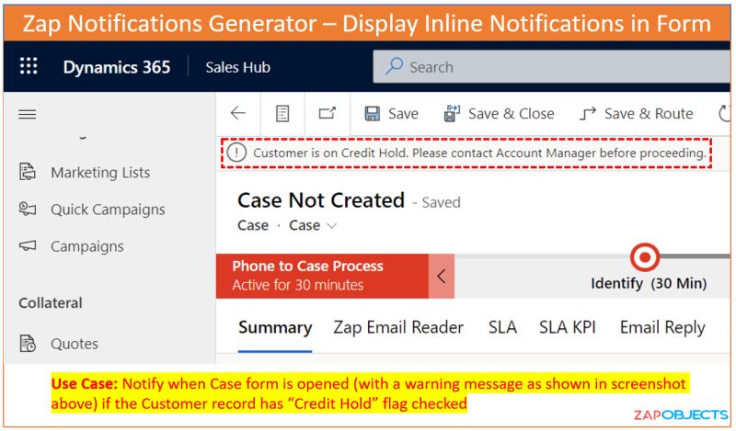The height and width of the screenshot is (431, 736).
Task: Click the Case entity label
Action: [253, 225]
